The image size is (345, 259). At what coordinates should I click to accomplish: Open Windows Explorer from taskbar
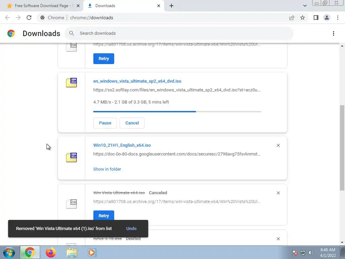72,252
